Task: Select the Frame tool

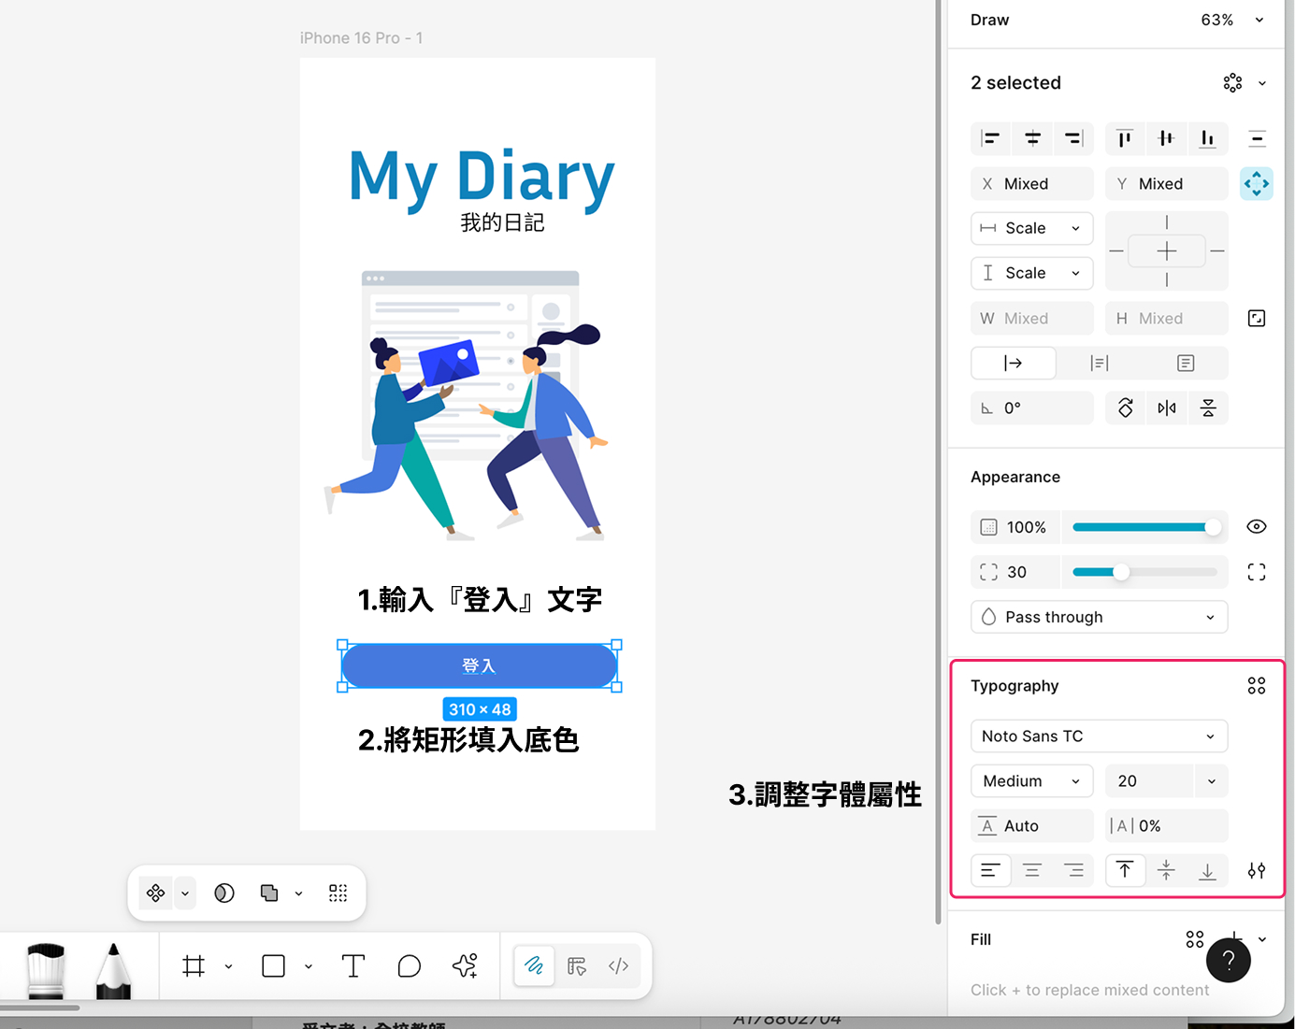Action: coord(194,965)
